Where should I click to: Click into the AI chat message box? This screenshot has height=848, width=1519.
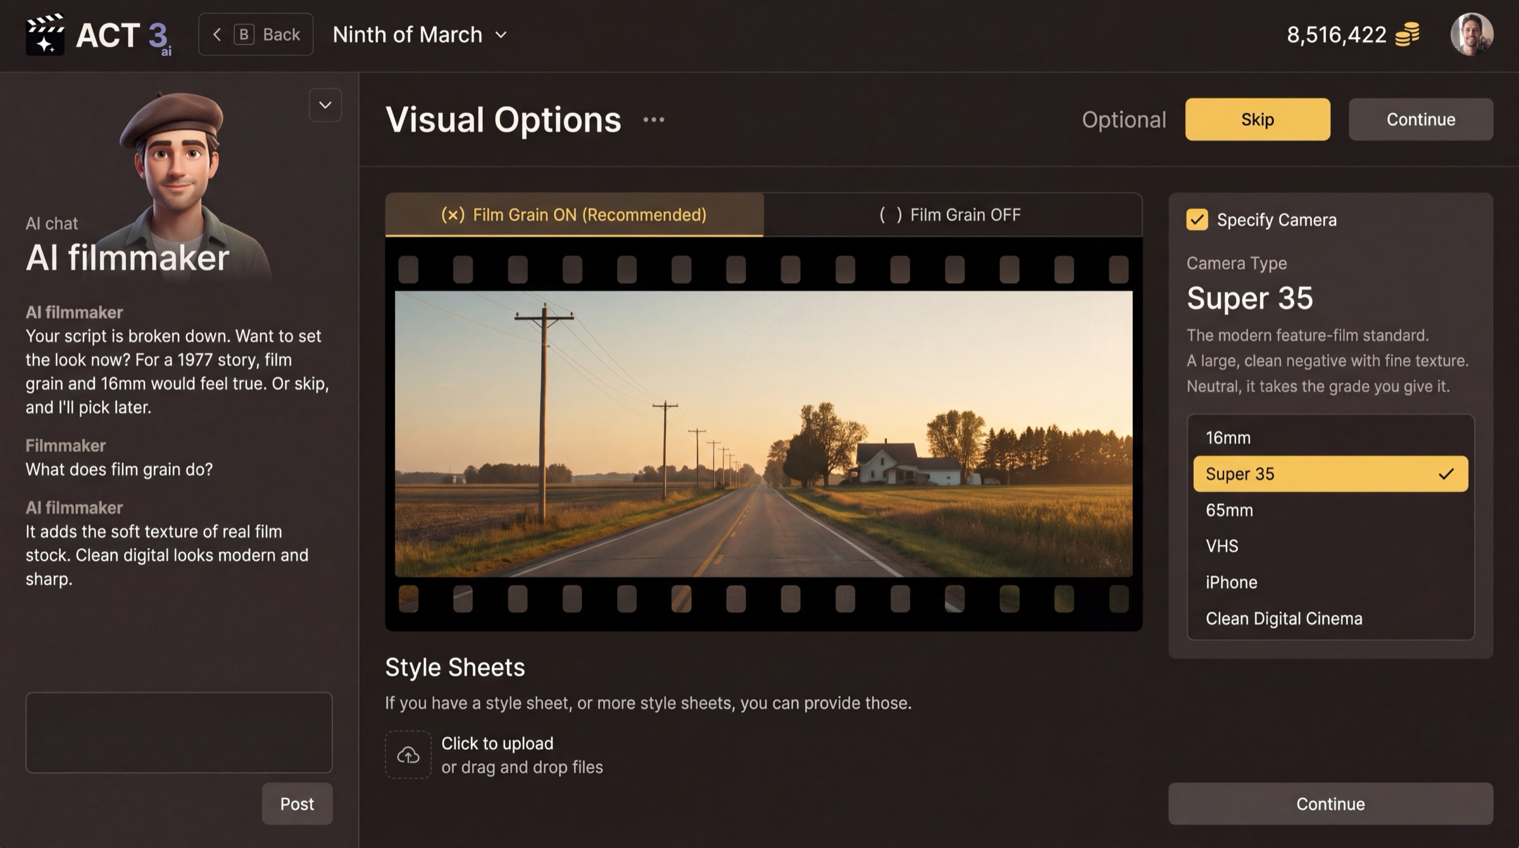click(179, 732)
